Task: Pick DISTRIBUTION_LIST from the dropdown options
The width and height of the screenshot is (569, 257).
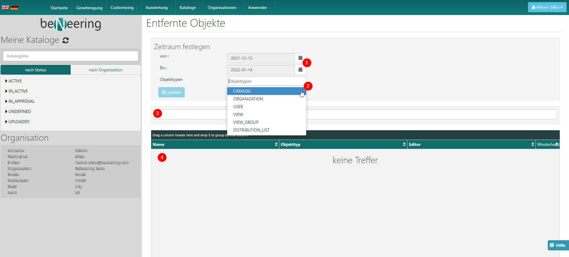Action: [x=251, y=130]
